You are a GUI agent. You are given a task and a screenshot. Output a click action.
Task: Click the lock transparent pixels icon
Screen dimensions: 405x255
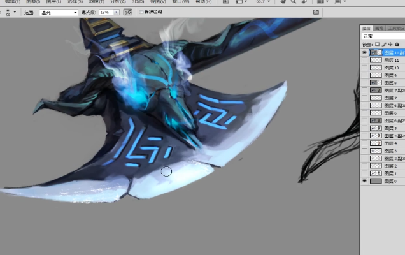[x=378, y=45]
